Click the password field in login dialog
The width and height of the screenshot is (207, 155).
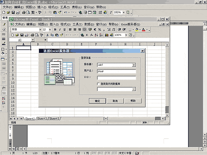pos(116,78)
